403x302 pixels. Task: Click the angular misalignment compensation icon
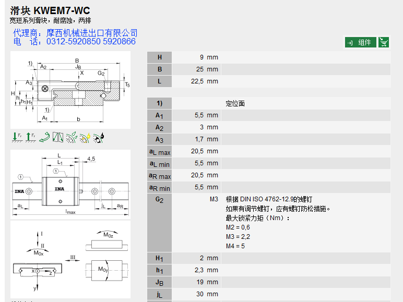58,137
